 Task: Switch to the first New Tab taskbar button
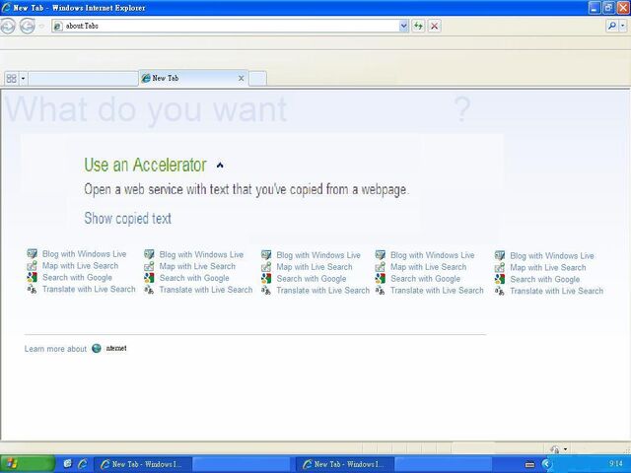pos(142,464)
